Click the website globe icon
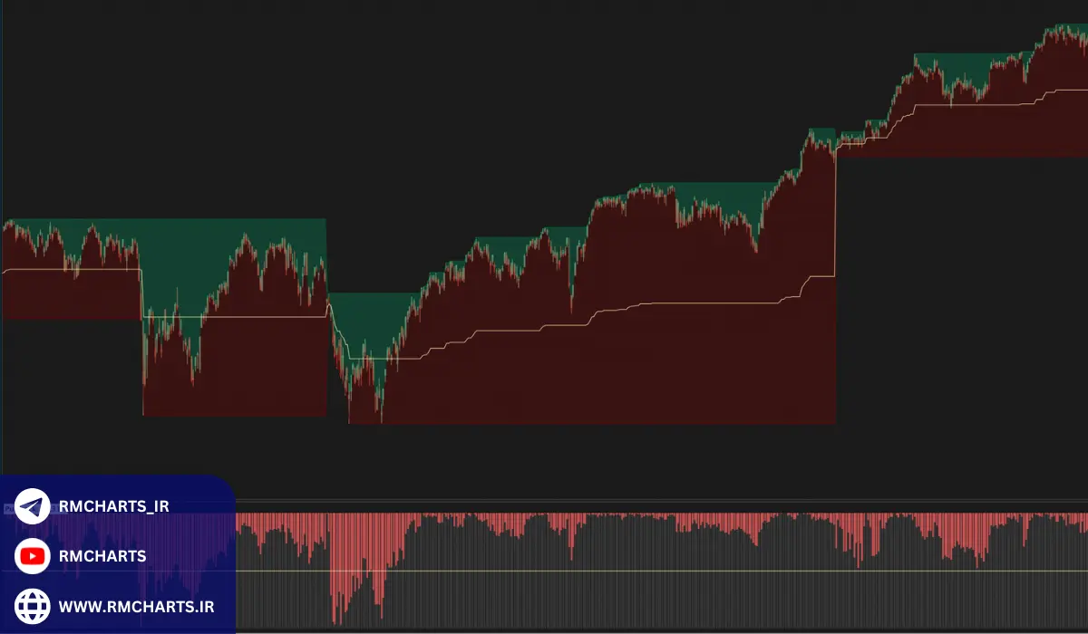Screen dimensions: 1088x634 (33, 605)
